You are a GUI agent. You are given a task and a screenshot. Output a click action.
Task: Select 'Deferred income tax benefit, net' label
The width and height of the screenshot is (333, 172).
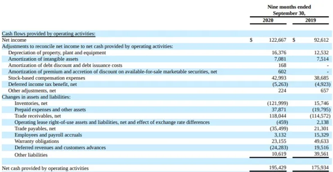click(x=42, y=84)
